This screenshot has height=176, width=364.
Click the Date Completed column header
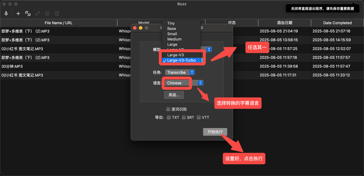pos(337,23)
